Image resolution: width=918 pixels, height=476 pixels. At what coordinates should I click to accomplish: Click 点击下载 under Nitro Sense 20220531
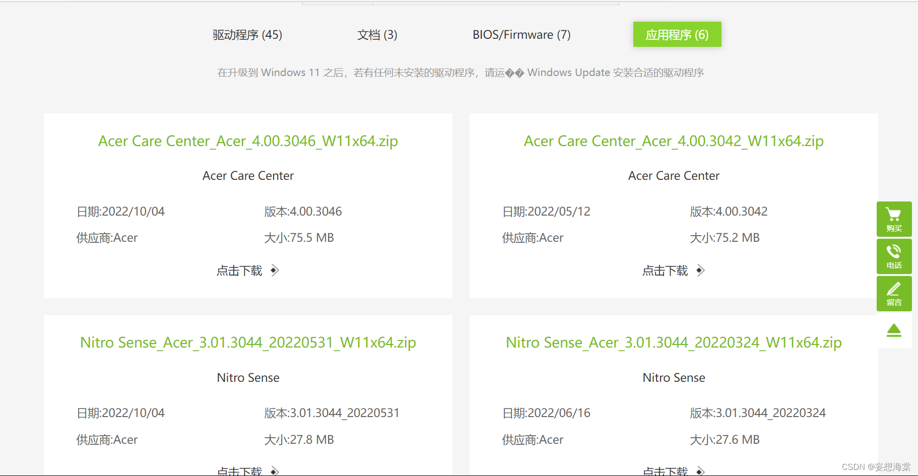(239, 471)
